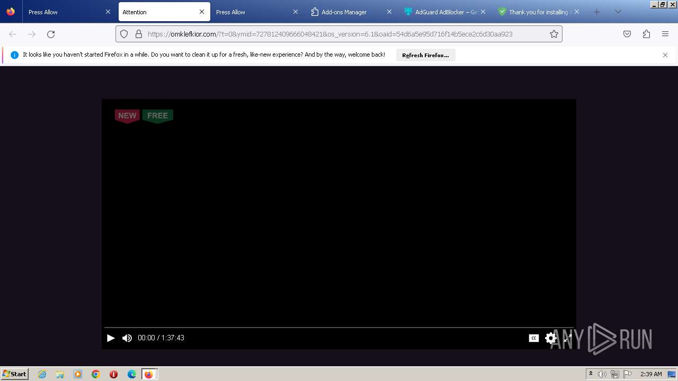Show site info via the padlock icon
Viewport: 678px width, 381px height.
(139, 34)
